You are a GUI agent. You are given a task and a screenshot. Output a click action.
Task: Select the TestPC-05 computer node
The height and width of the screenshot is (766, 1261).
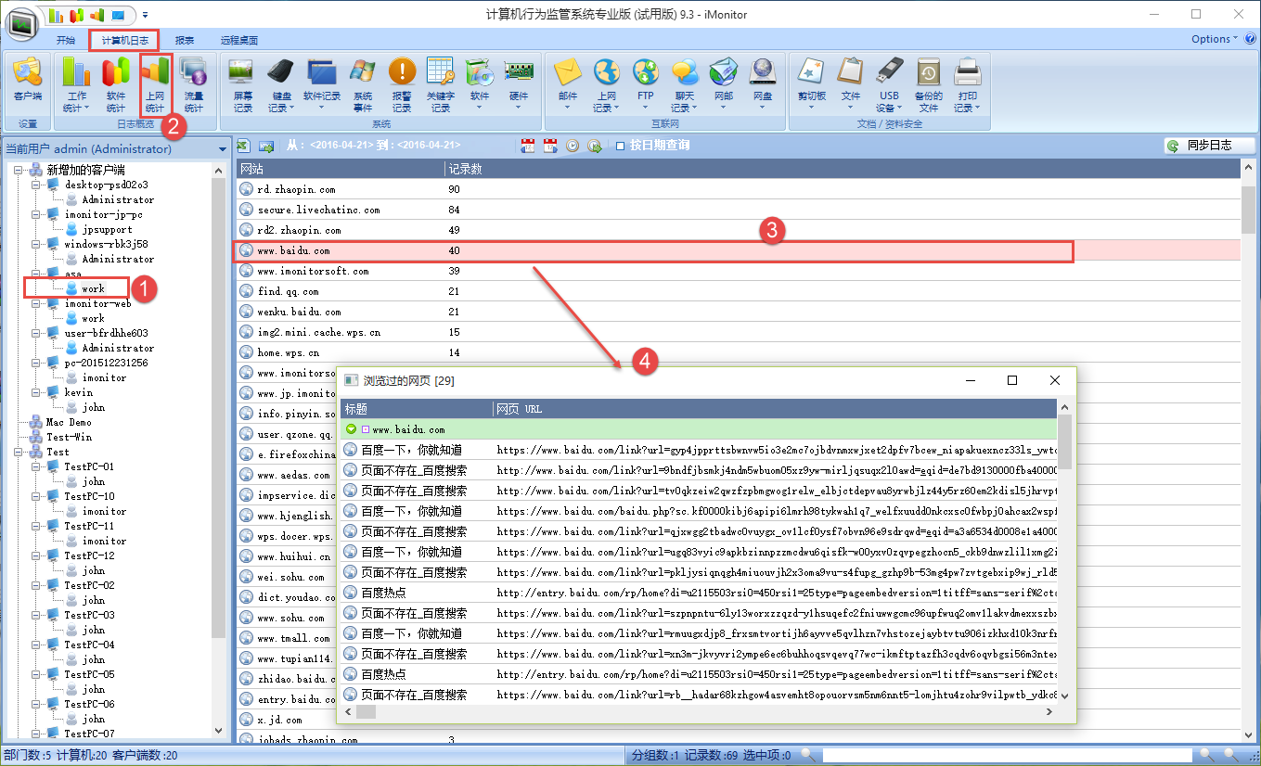pos(89,674)
